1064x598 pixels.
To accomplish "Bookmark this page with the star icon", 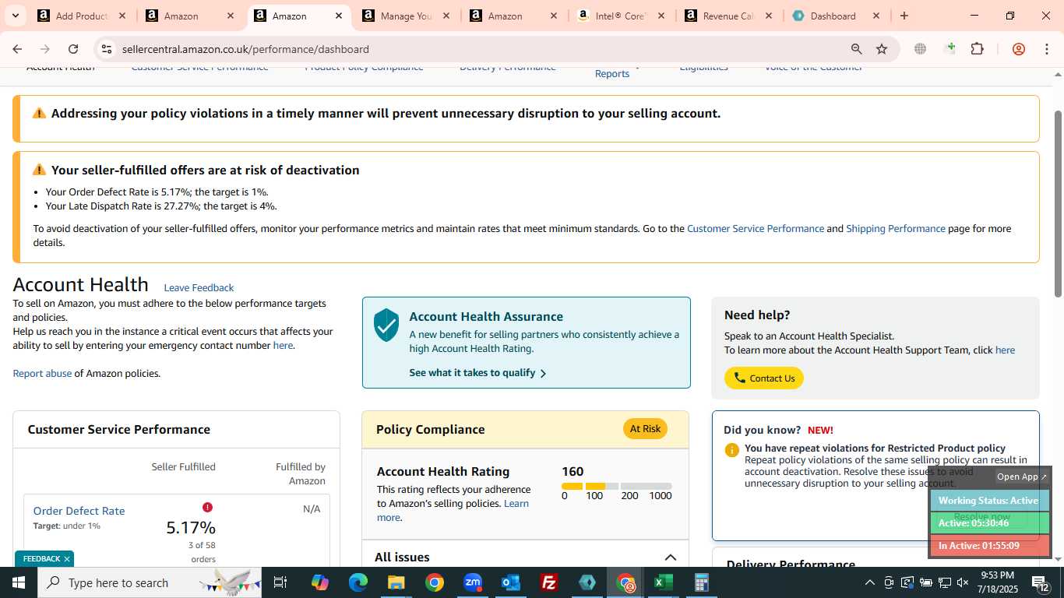I will [882, 49].
